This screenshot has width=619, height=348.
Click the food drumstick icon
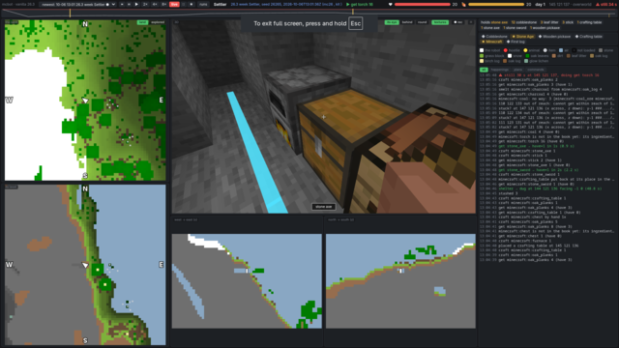click(x=464, y=4)
